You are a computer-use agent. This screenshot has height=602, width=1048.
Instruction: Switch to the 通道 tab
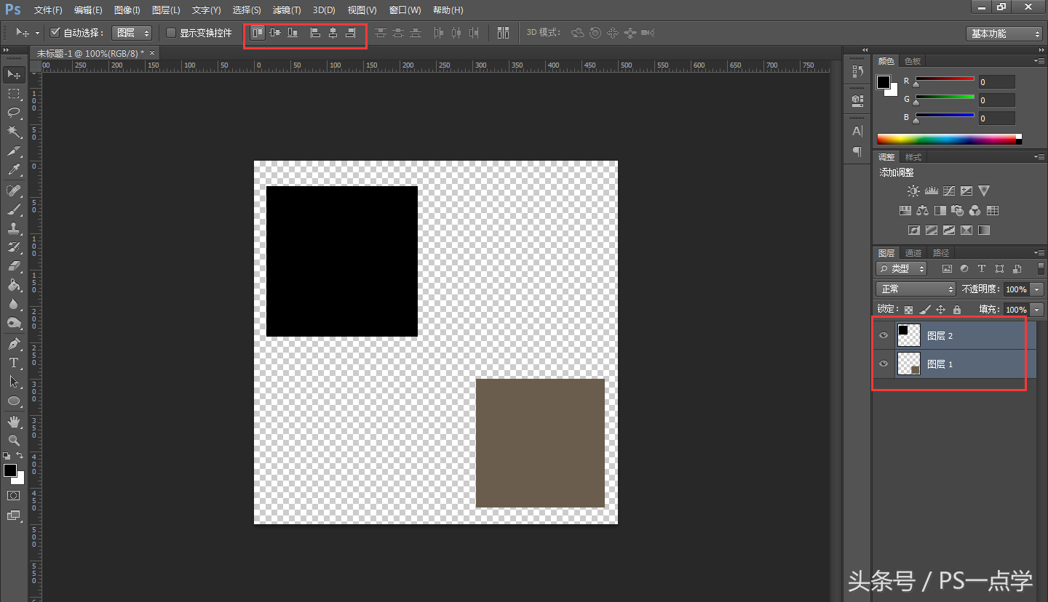click(x=913, y=253)
